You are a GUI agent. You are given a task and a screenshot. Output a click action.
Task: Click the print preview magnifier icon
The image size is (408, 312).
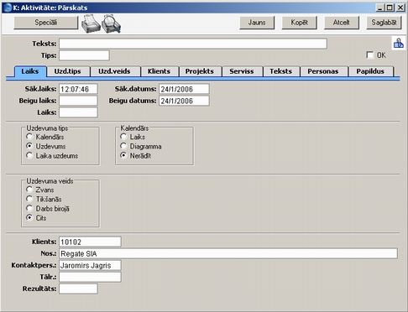point(111,23)
